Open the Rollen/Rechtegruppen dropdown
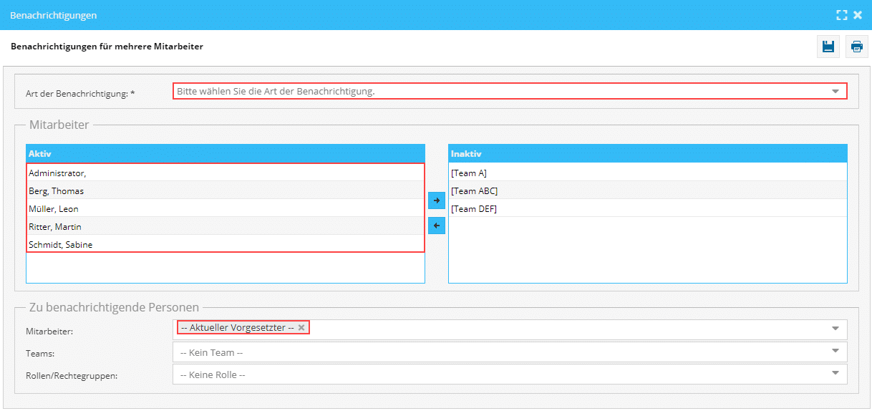The height and width of the screenshot is (411, 872). coord(835,373)
